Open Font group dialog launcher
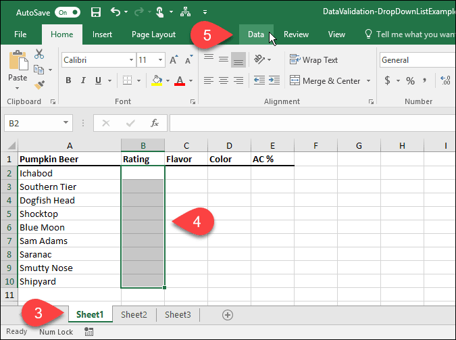 click(193, 101)
